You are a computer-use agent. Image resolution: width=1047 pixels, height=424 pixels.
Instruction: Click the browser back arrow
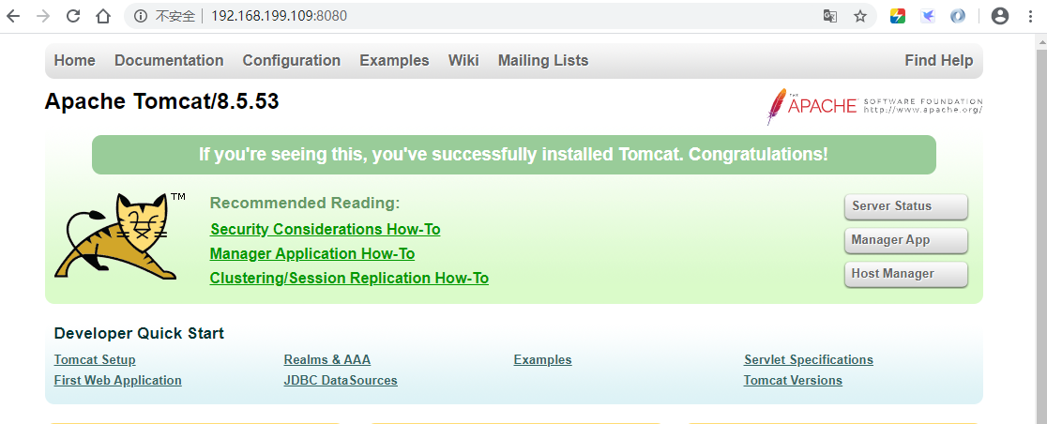tap(13, 16)
